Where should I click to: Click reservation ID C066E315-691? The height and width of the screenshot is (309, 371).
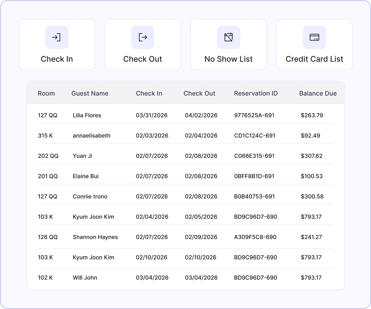[254, 156]
